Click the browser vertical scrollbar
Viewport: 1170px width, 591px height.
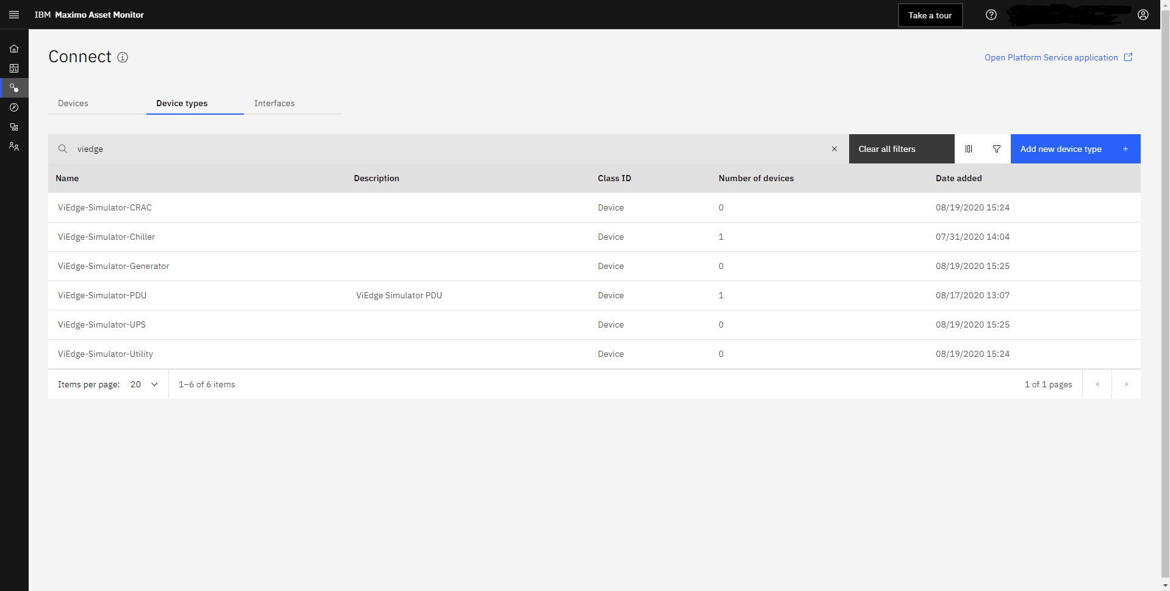1165,295
